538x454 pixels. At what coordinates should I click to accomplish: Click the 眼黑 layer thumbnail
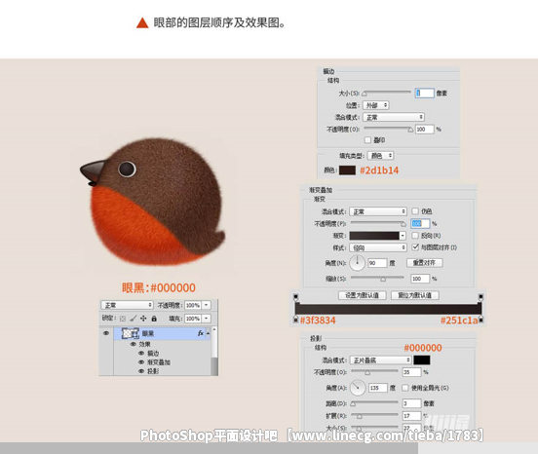(130, 333)
